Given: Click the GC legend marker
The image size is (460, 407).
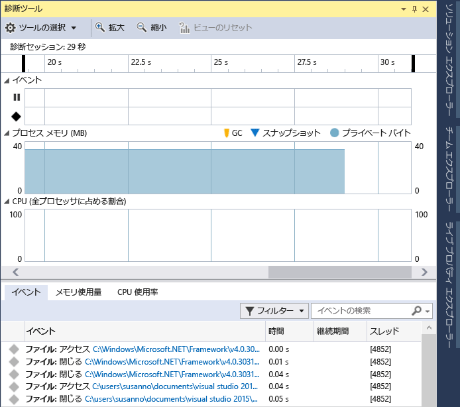Looking at the screenshot, I should (226, 133).
